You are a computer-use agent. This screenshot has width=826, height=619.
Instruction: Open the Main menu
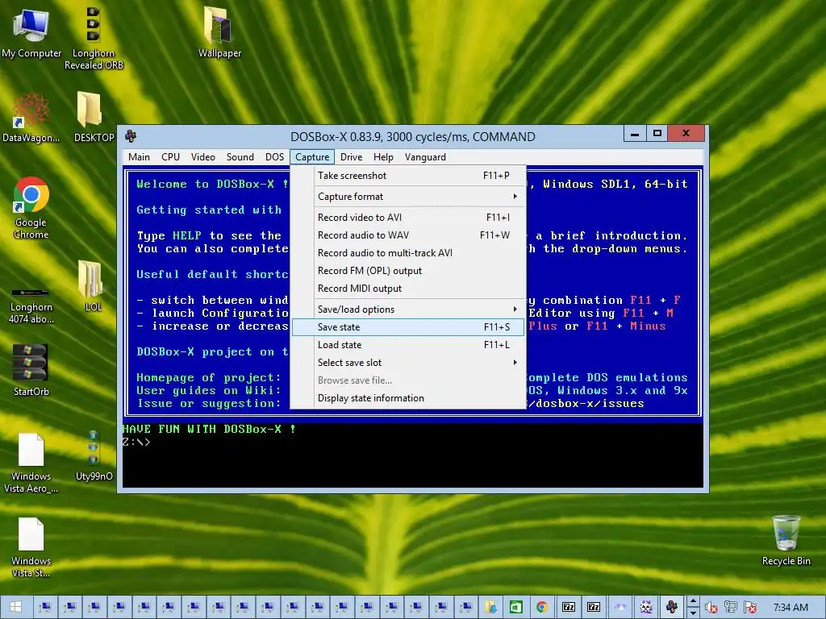click(139, 157)
